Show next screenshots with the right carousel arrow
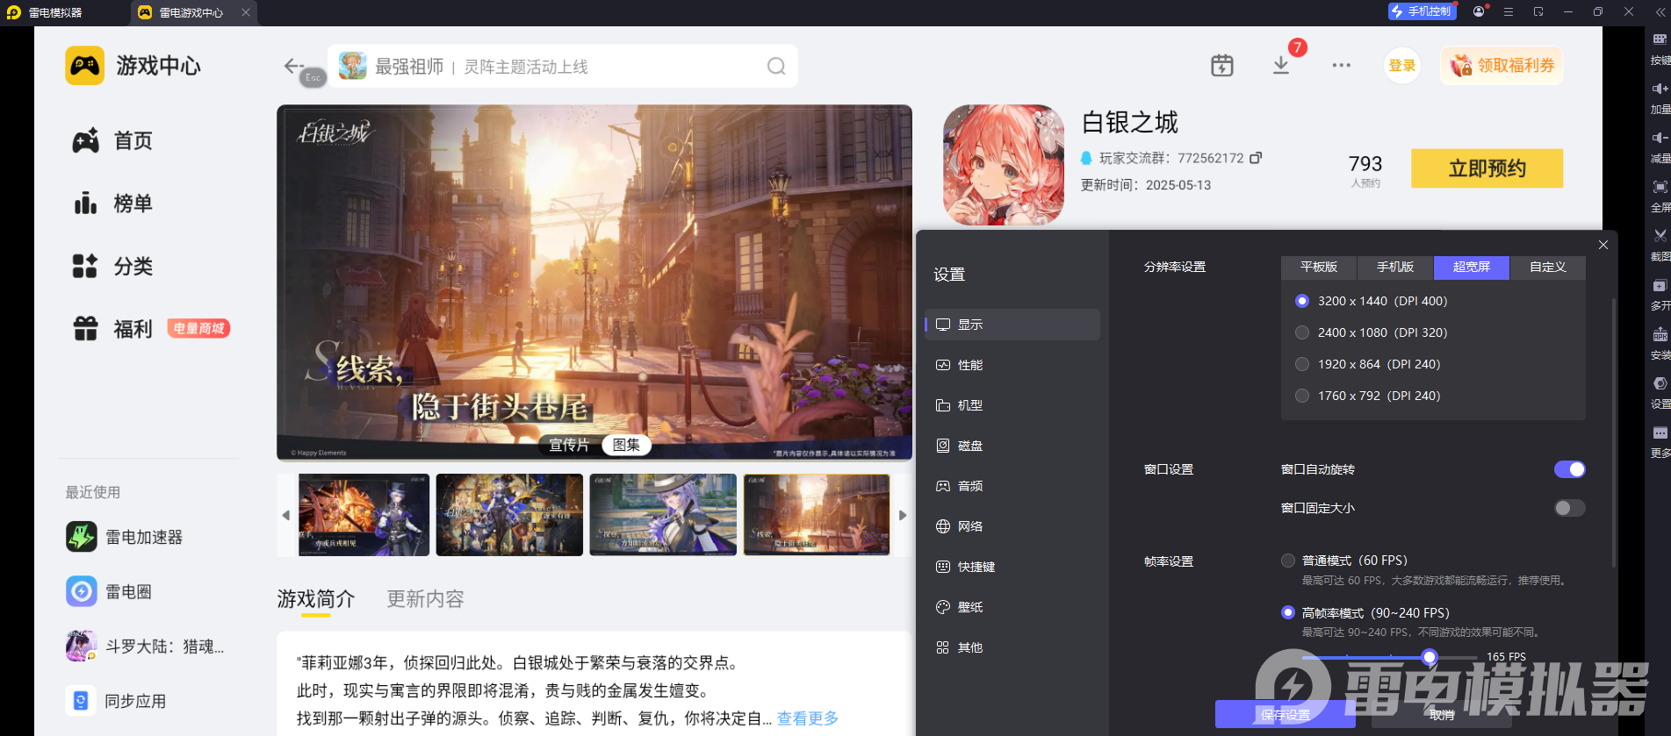This screenshot has height=736, width=1671. [903, 515]
